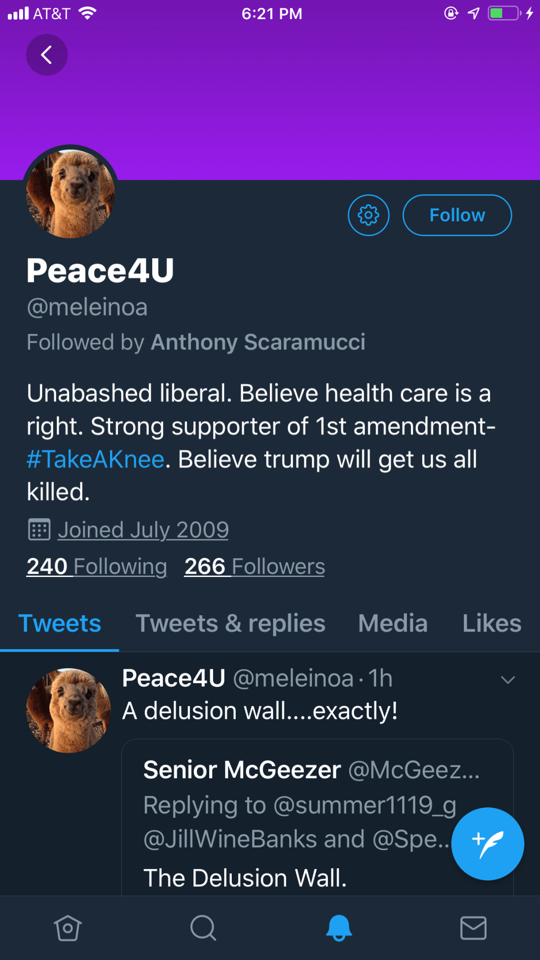Select the Tweets tab
Screen dimensions: 540x960
click(59, 624)
